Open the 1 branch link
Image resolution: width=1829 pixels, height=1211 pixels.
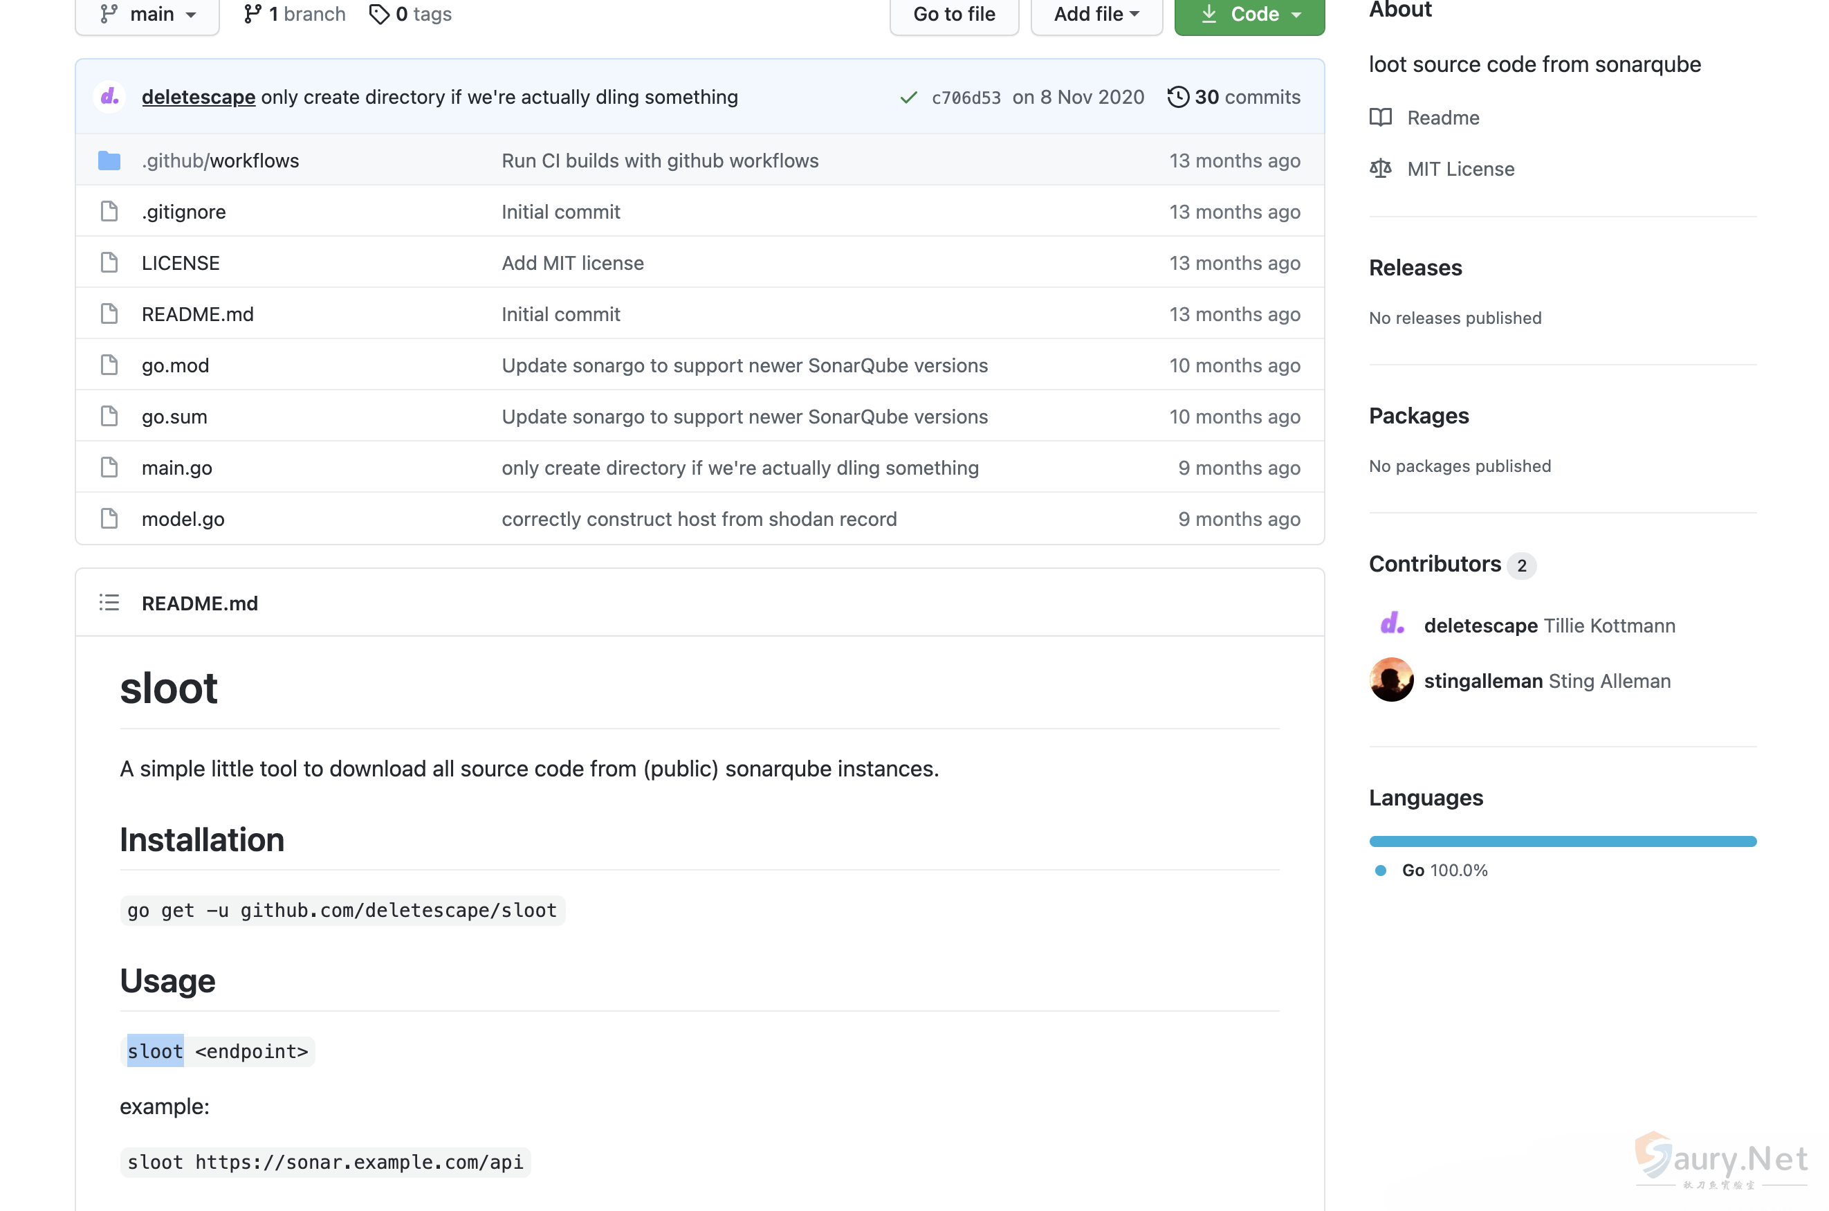[295, 14]
